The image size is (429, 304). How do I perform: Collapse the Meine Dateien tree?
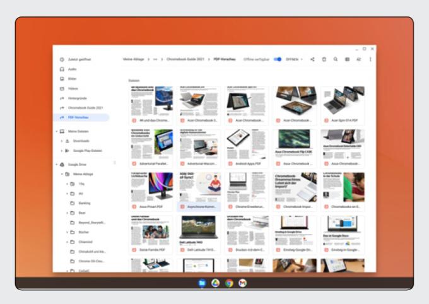(x=57, y=131)
